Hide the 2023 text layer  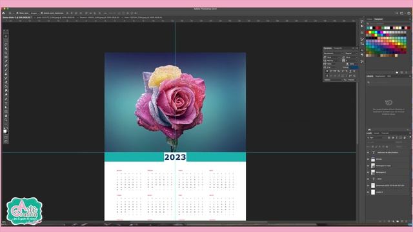368,179
